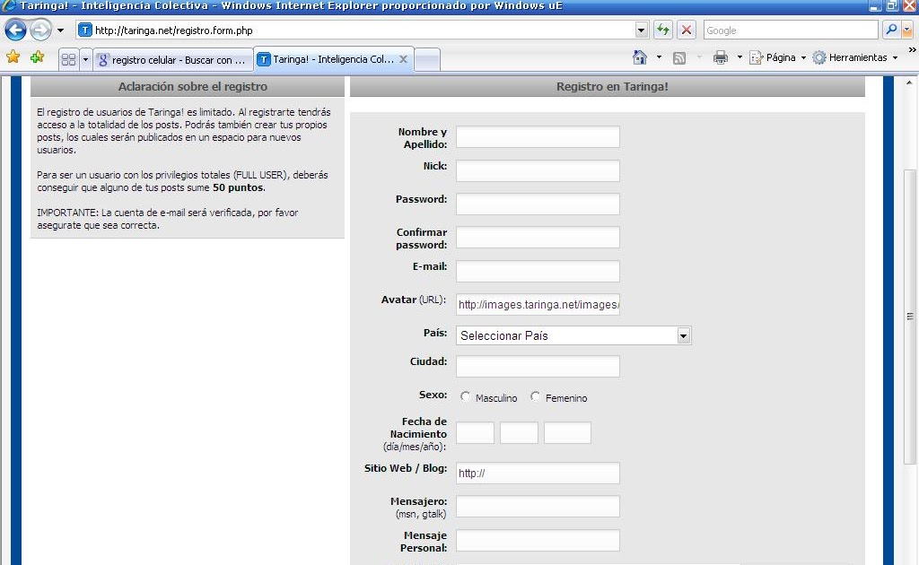Open the Herramientas menu

(x=855, y=57)
